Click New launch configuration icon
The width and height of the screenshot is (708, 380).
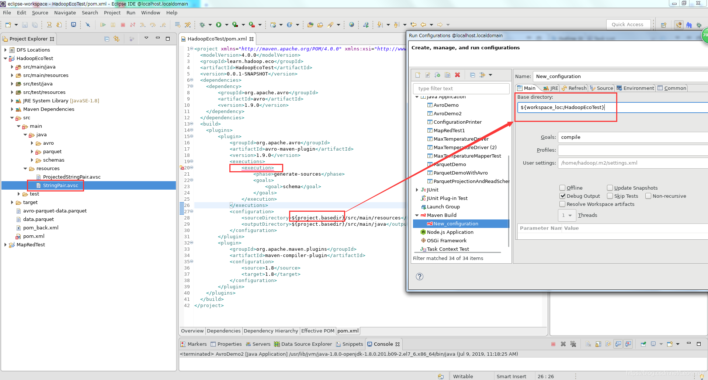(418, 75)
